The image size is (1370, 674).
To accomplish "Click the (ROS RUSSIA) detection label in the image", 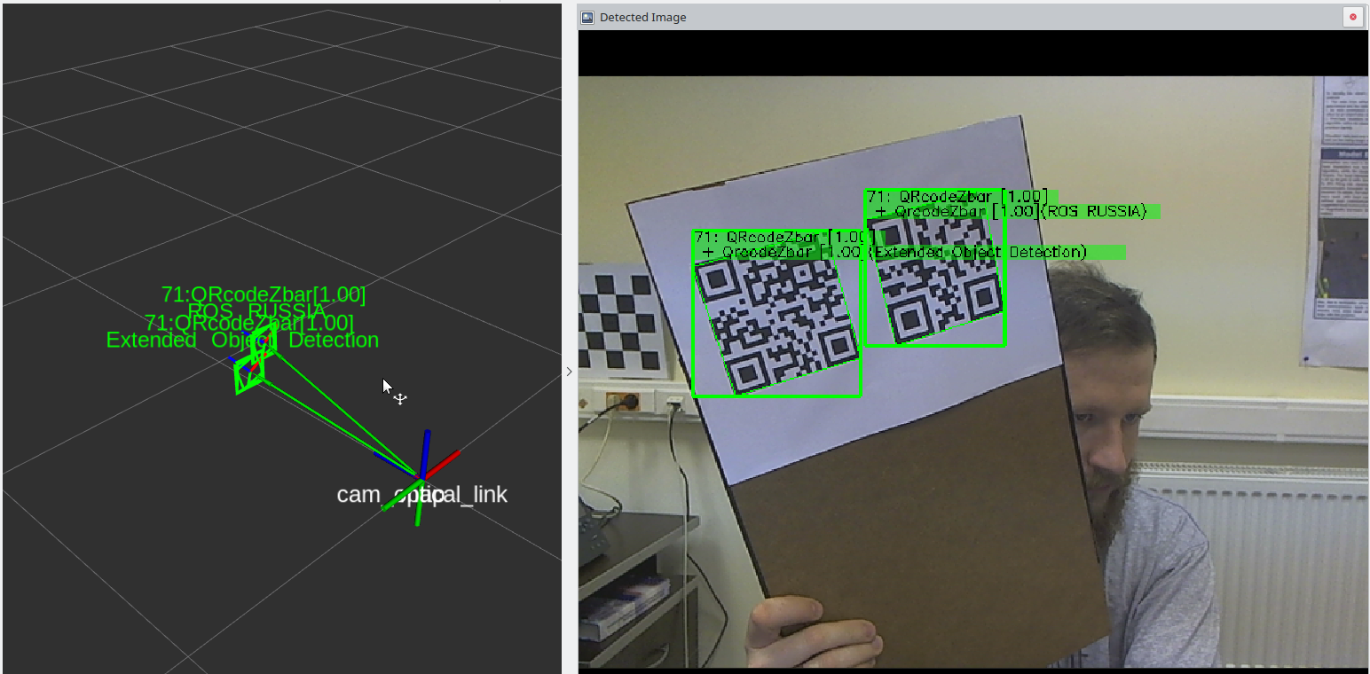I will (1096, 211).
